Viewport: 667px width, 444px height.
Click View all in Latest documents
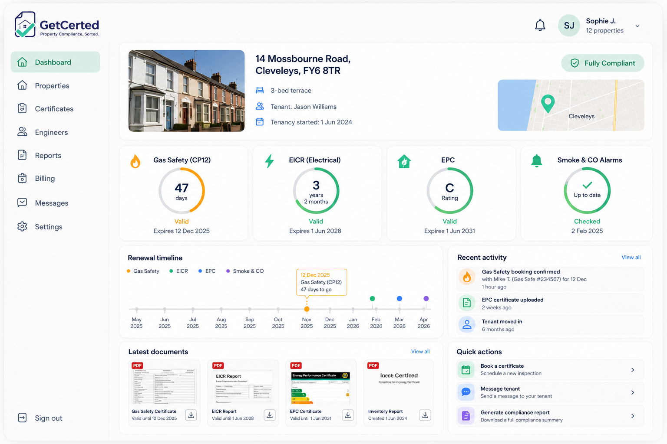click(x=420, y=352)
